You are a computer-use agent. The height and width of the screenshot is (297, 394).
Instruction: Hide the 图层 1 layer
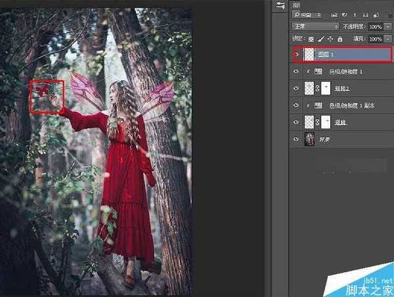click(296, 54)
